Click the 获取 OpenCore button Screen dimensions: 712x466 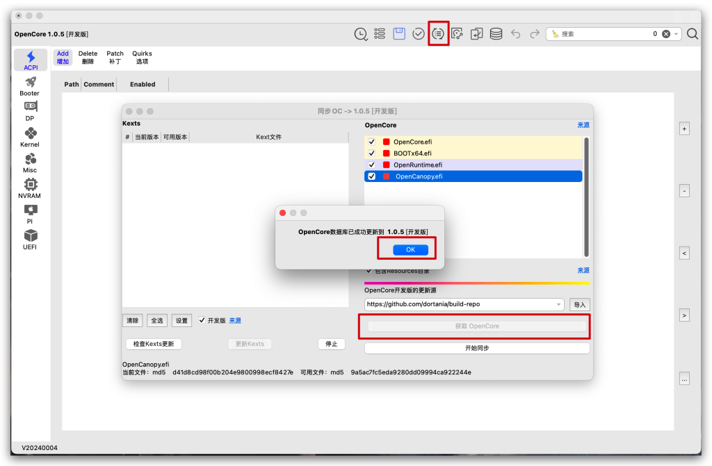[477, 326]
